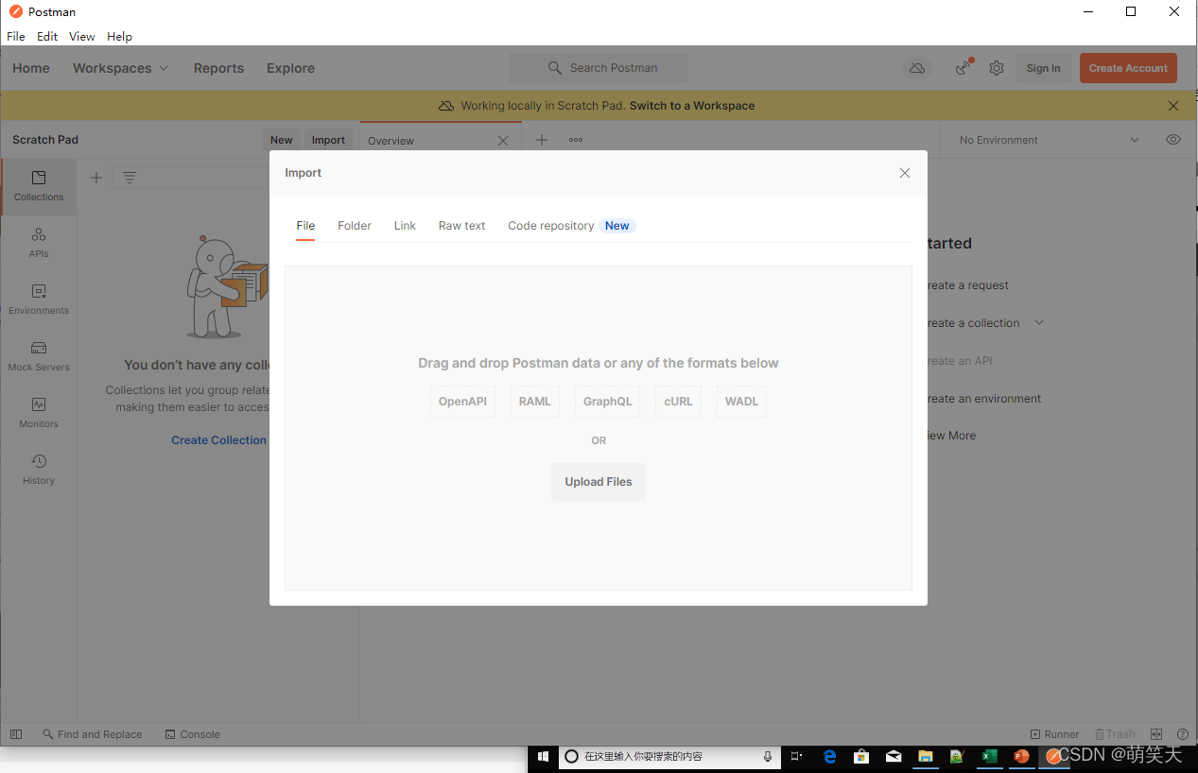Click the satellite capture requests icon

click(964, 67)
